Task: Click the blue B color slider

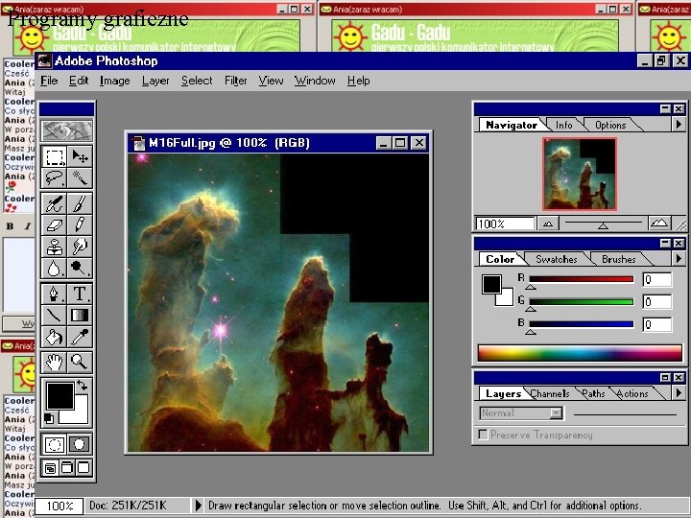Action: pyautogui.click(x=581, y=324)
